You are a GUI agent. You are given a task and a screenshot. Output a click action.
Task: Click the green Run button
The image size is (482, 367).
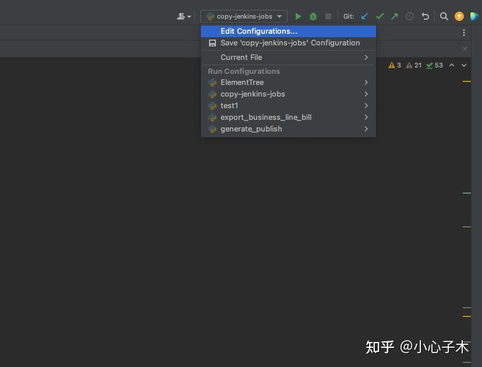298,16
